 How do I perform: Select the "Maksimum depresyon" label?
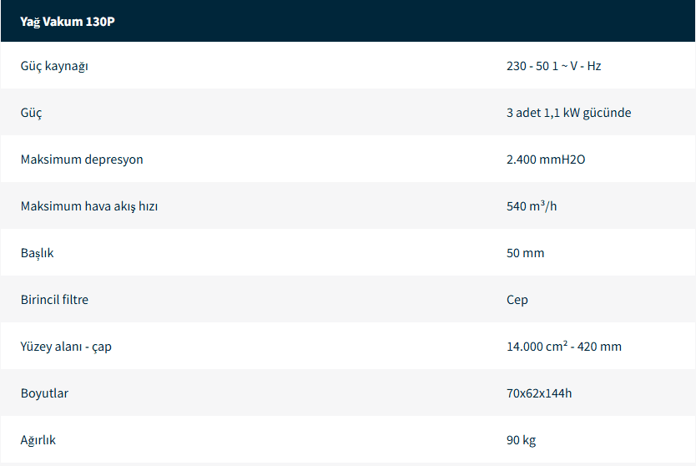click(82, 160)
